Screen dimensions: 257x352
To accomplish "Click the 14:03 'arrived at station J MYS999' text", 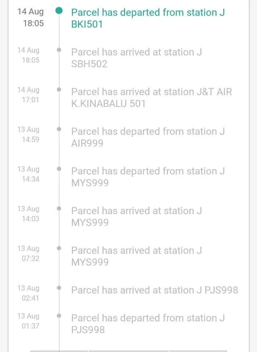I will (x=137, y=216).
